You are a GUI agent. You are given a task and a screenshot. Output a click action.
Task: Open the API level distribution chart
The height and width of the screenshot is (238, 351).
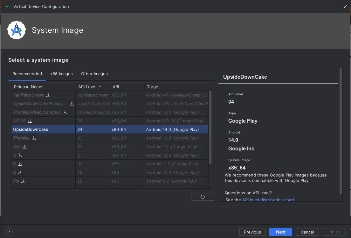[x=268, y=200]
